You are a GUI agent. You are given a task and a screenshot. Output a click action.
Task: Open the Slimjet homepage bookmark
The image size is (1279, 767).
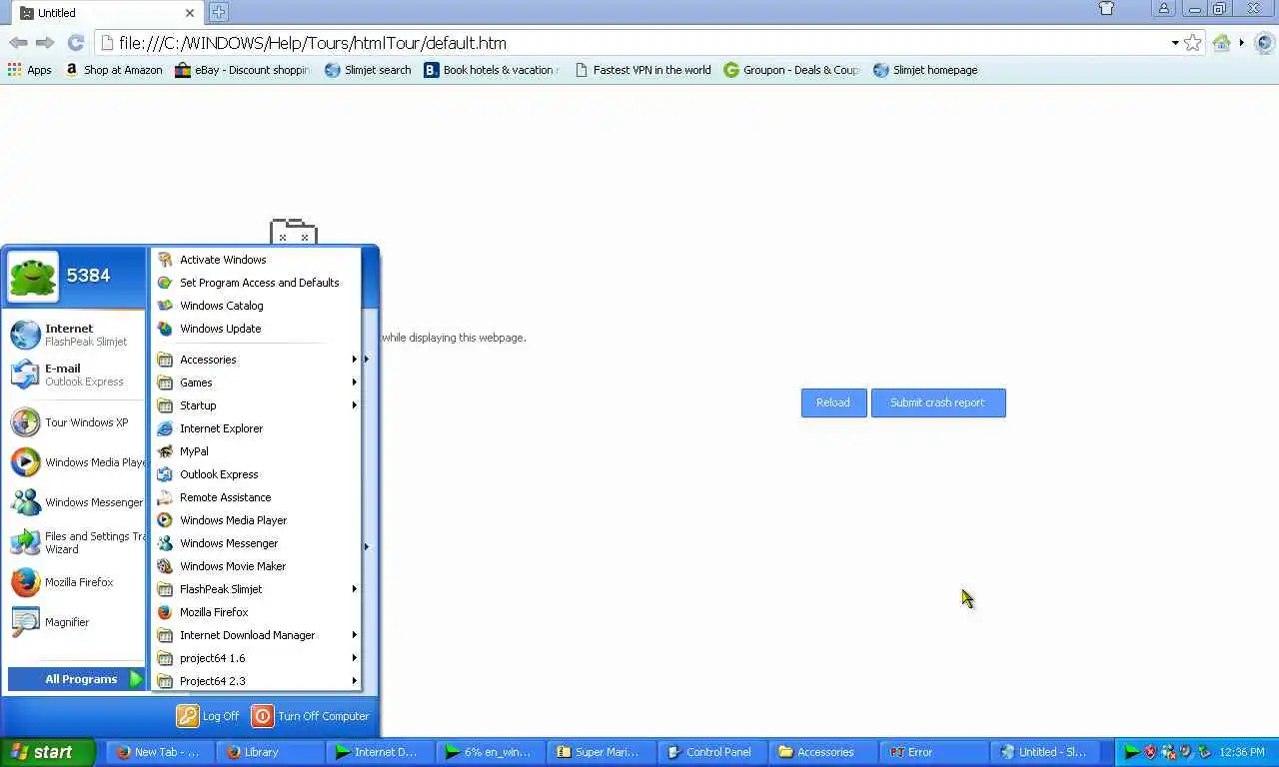click(x=925, y=70)
